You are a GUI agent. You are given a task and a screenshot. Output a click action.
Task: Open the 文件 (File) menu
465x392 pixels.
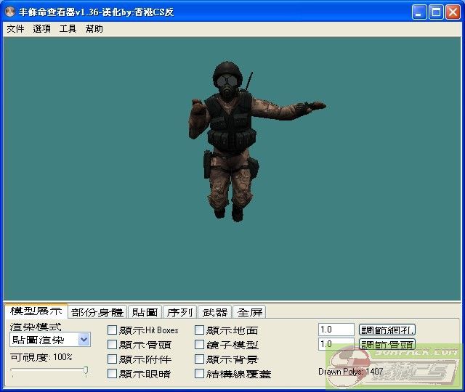pos(15,29)
